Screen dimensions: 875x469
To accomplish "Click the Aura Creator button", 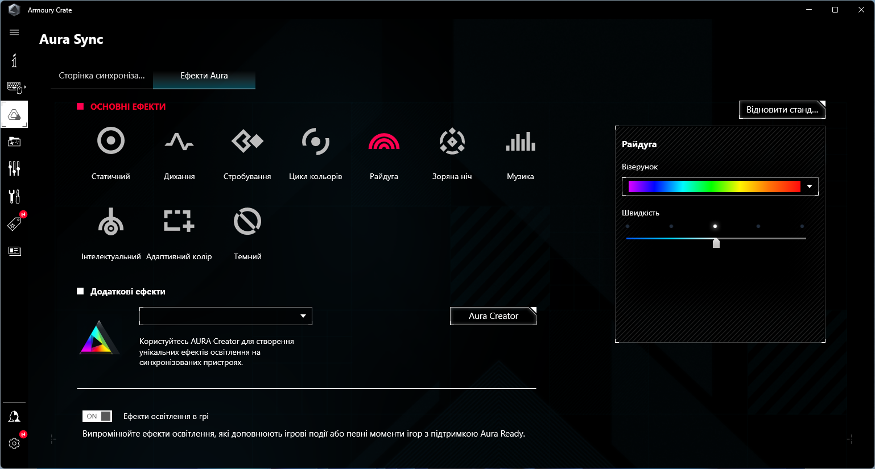I will point(493,316).
